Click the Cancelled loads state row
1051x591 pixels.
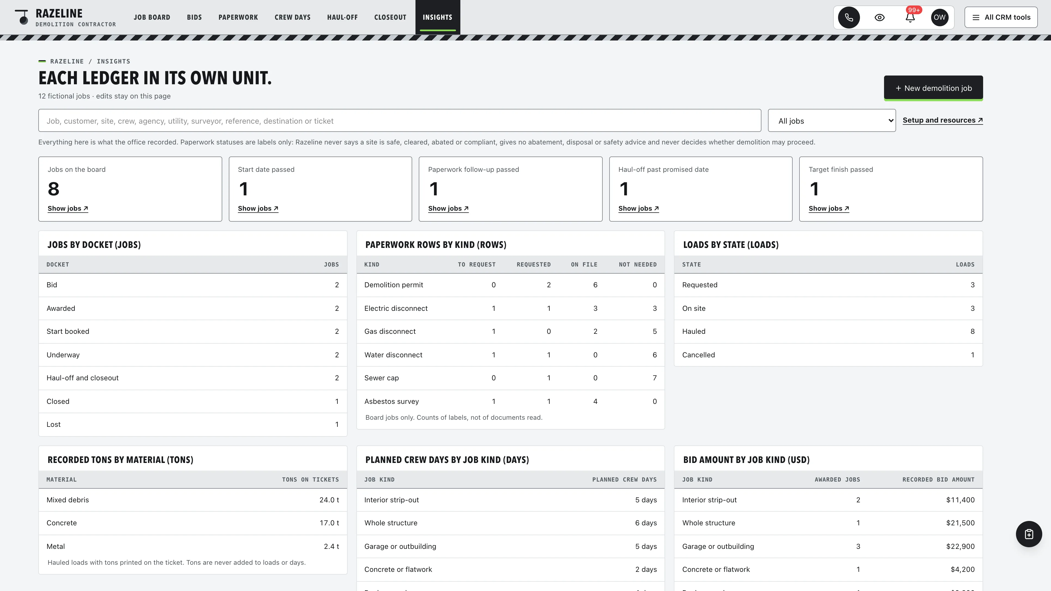pyautogui.click(x=828, y=355)
